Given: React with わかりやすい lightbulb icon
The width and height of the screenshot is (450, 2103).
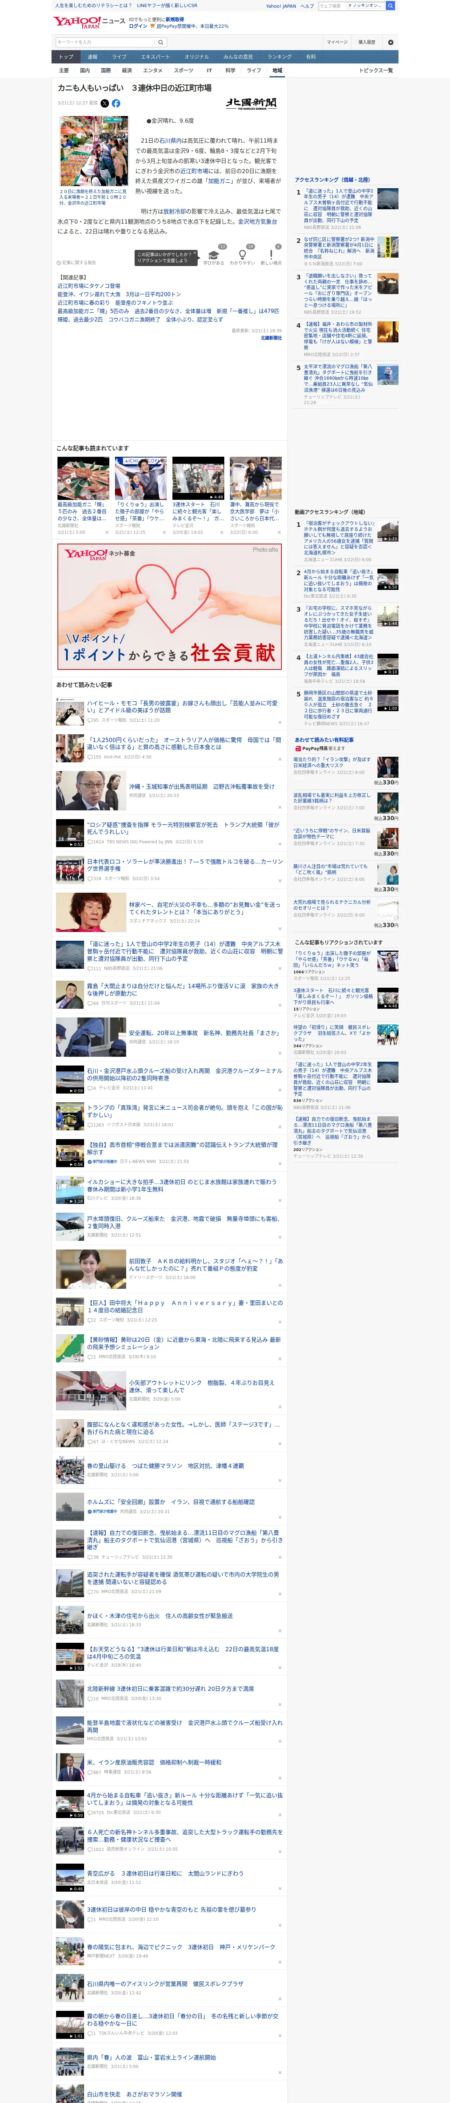Looking at the screenshot, I should click(x=243, y=256).
